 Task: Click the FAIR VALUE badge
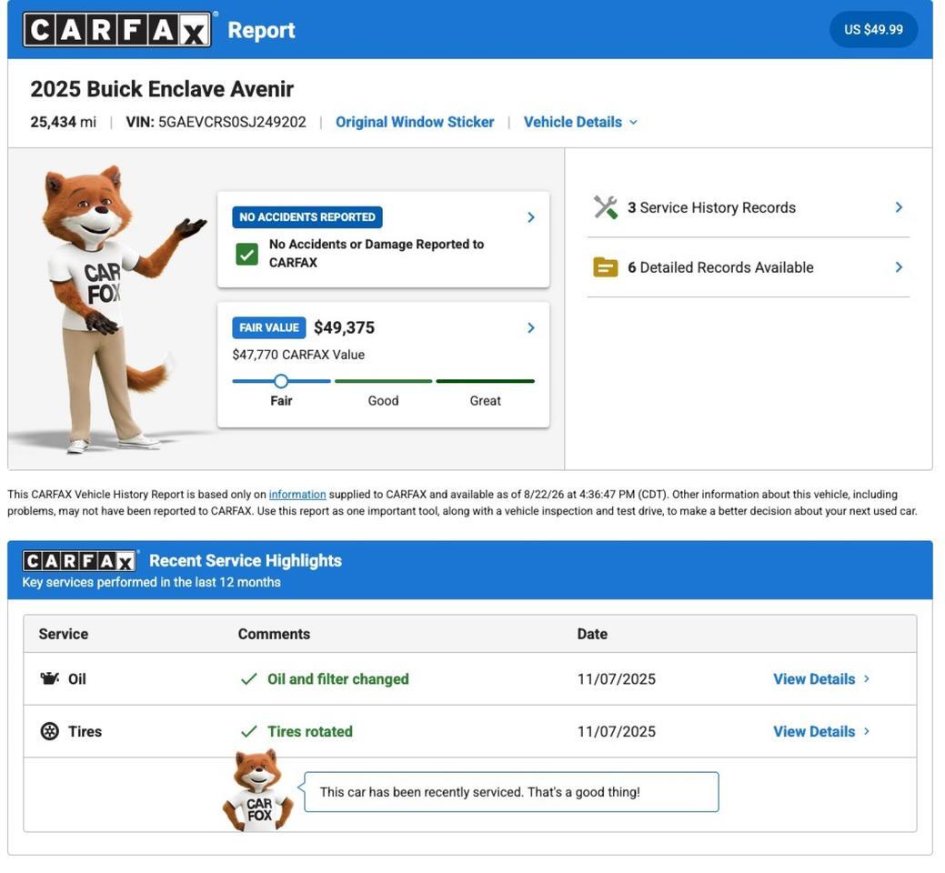(x=269, y=327)
